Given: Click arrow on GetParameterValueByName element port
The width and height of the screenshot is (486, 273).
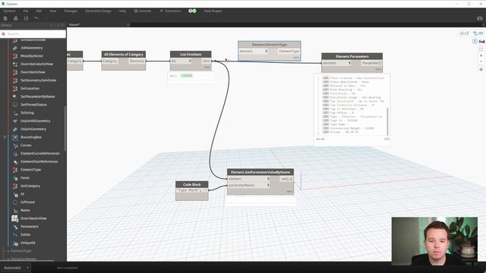Looking at the screenshot, I should [268, 179].
